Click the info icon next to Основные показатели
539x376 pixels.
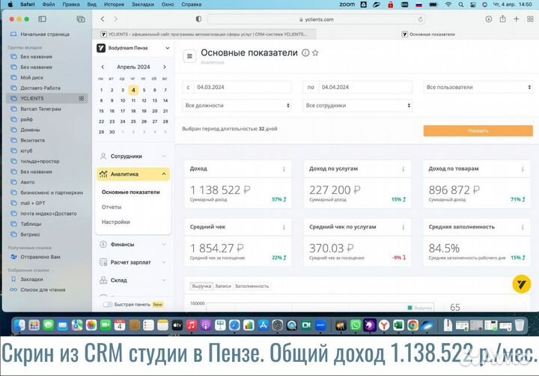pyautogui.click(x=305, y=52)
